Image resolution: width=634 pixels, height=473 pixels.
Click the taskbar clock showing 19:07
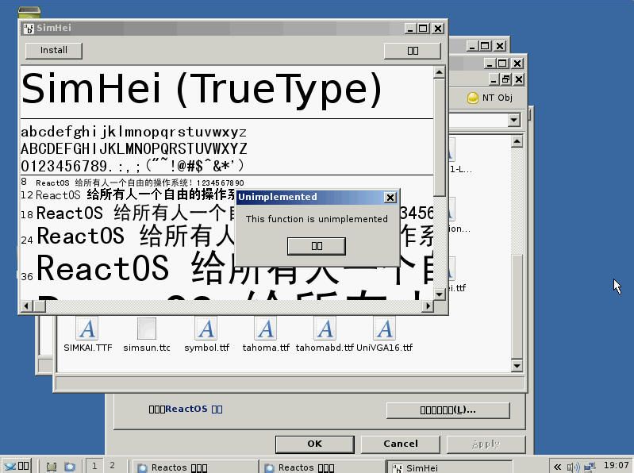coord(617,465)
